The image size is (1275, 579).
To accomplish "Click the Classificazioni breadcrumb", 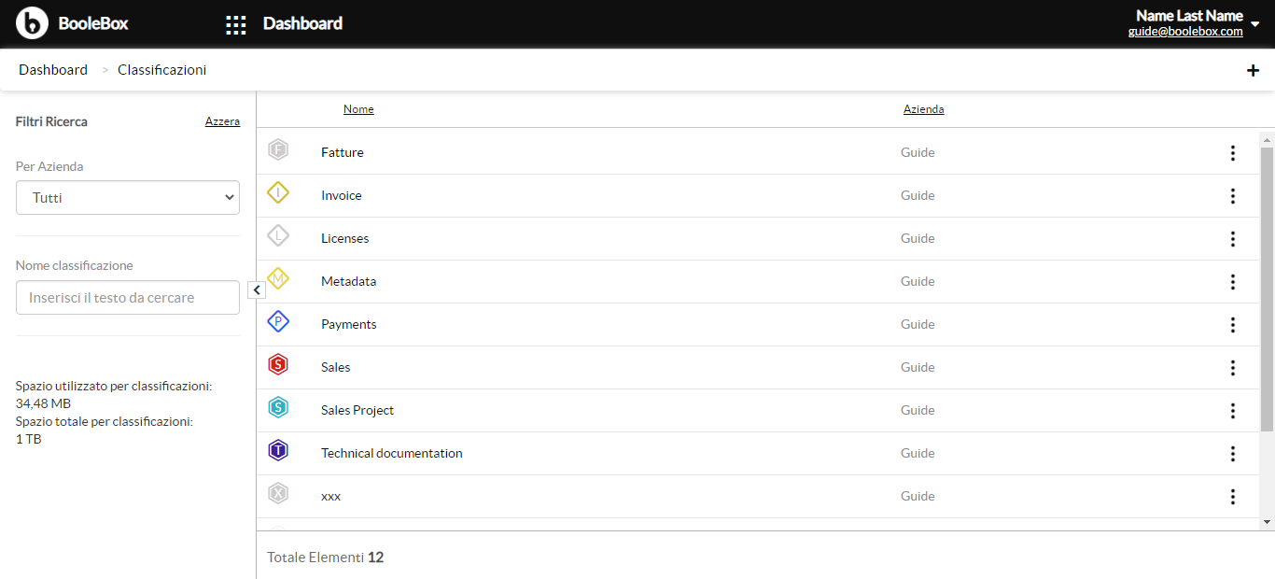I will click(162, 70).
